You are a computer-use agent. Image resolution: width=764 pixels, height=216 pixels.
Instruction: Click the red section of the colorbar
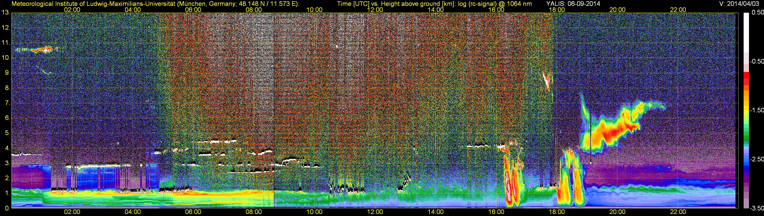pyautogui.click(x=746, y=79)
